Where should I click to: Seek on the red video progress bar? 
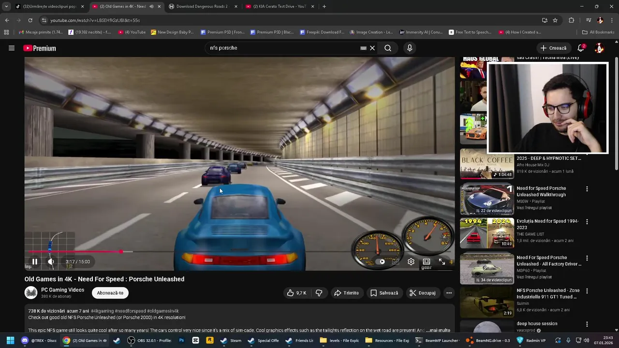(x=240, y=252)
